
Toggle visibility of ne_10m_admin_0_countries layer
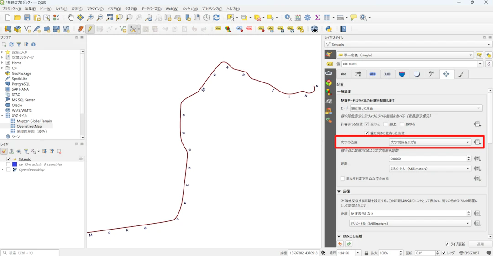tap(9, 164)
